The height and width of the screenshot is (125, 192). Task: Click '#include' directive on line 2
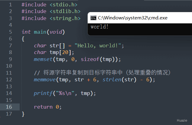(x=34, y=11)
